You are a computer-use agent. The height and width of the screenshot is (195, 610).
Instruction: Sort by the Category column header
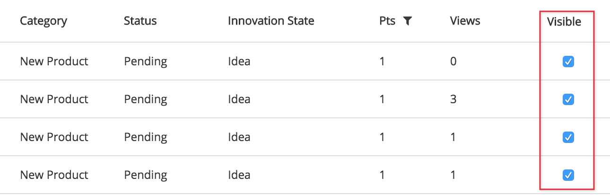pyautogui.click(x=44, y=21)
